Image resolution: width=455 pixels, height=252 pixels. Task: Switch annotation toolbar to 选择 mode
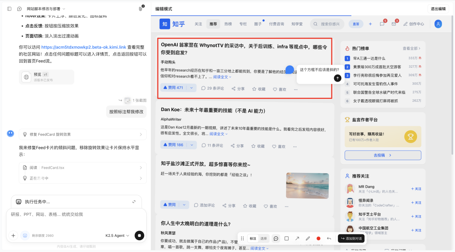pyautogui.click(x=264, y=238)
